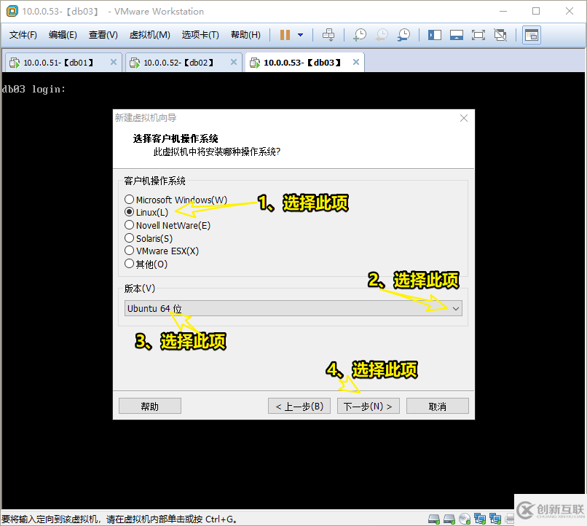Open the 虚拟机(M) menu
Viewport: 587px width, 526px height.
[150, 35]
